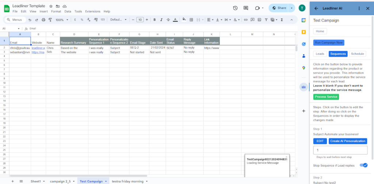Open the Insert menu
This screenshot has width=374, height=184.
(44, 11)
